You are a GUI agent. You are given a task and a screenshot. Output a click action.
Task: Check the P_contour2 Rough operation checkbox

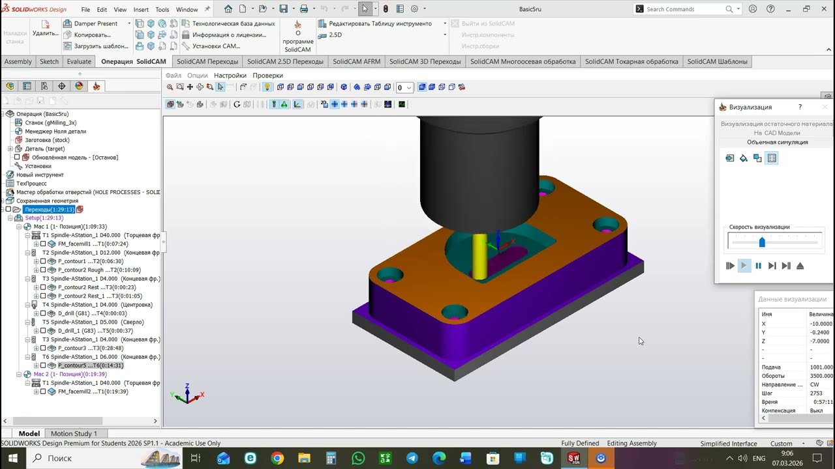pos(43,270)
